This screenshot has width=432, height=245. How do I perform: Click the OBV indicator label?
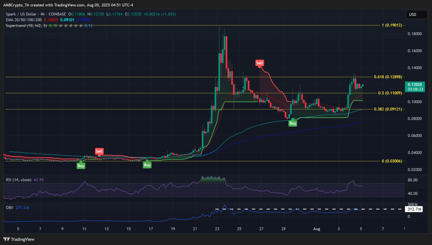click(10, 207)
